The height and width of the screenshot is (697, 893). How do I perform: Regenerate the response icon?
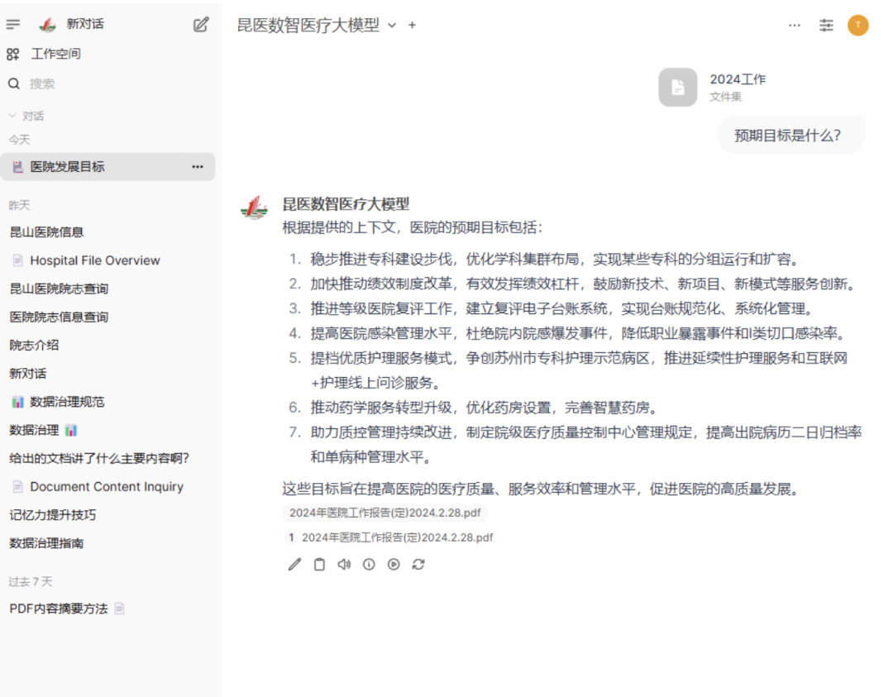[418, 565]
